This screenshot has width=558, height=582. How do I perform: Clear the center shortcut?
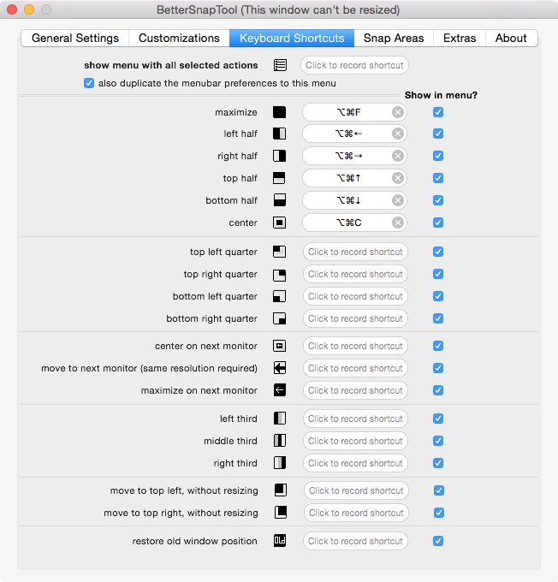[x=398, y=223]
